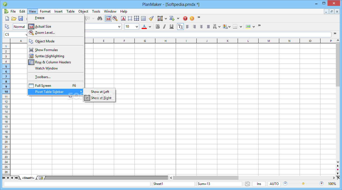This screenshot has height=190, width=342.
Task: Open the Table menu
Action: [70, 11]
